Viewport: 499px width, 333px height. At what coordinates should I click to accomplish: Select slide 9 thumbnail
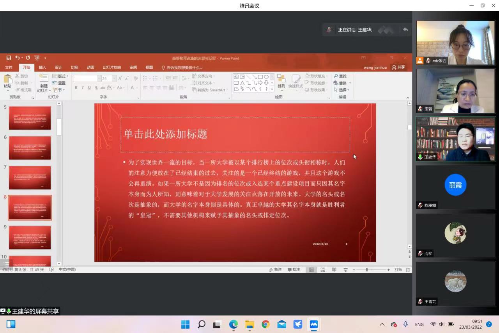pos(30,237)
